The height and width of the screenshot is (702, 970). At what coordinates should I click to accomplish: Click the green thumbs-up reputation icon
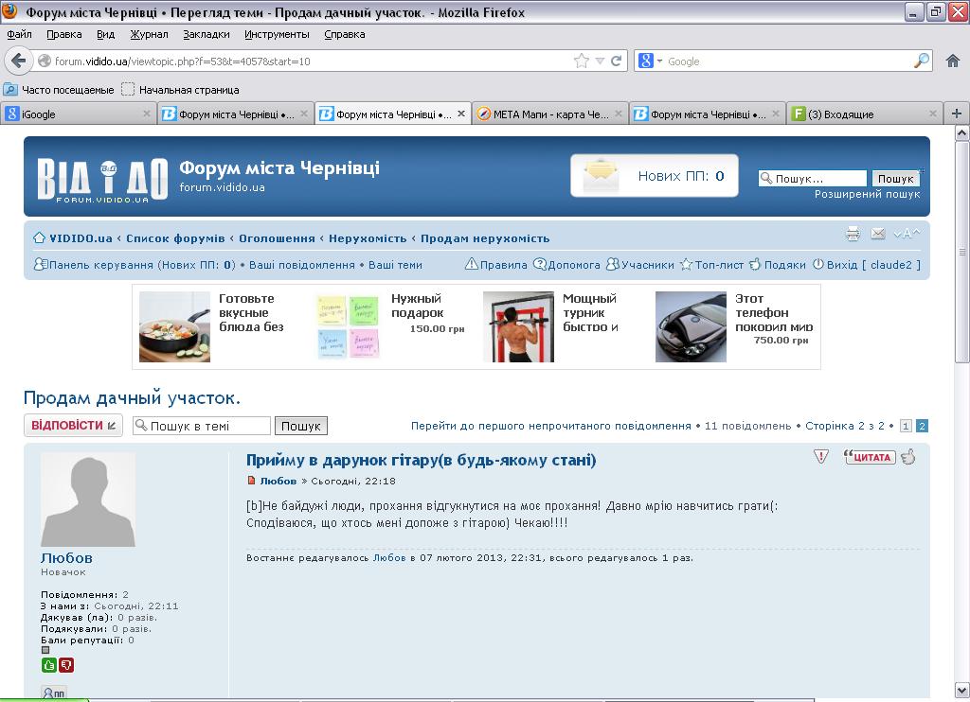(x=49, y=666)
